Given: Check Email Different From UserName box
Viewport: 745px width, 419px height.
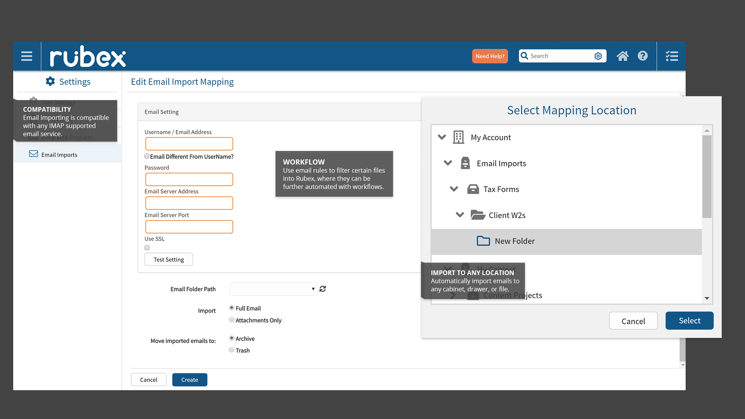Looking at the screenshot, I should 147,156.
